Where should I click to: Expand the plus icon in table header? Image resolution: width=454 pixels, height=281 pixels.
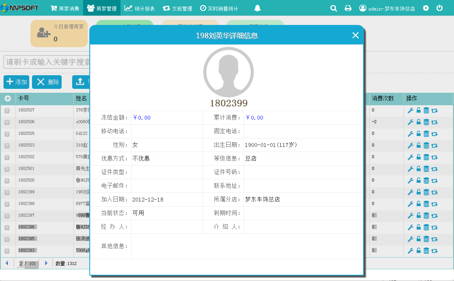(7, 99)
